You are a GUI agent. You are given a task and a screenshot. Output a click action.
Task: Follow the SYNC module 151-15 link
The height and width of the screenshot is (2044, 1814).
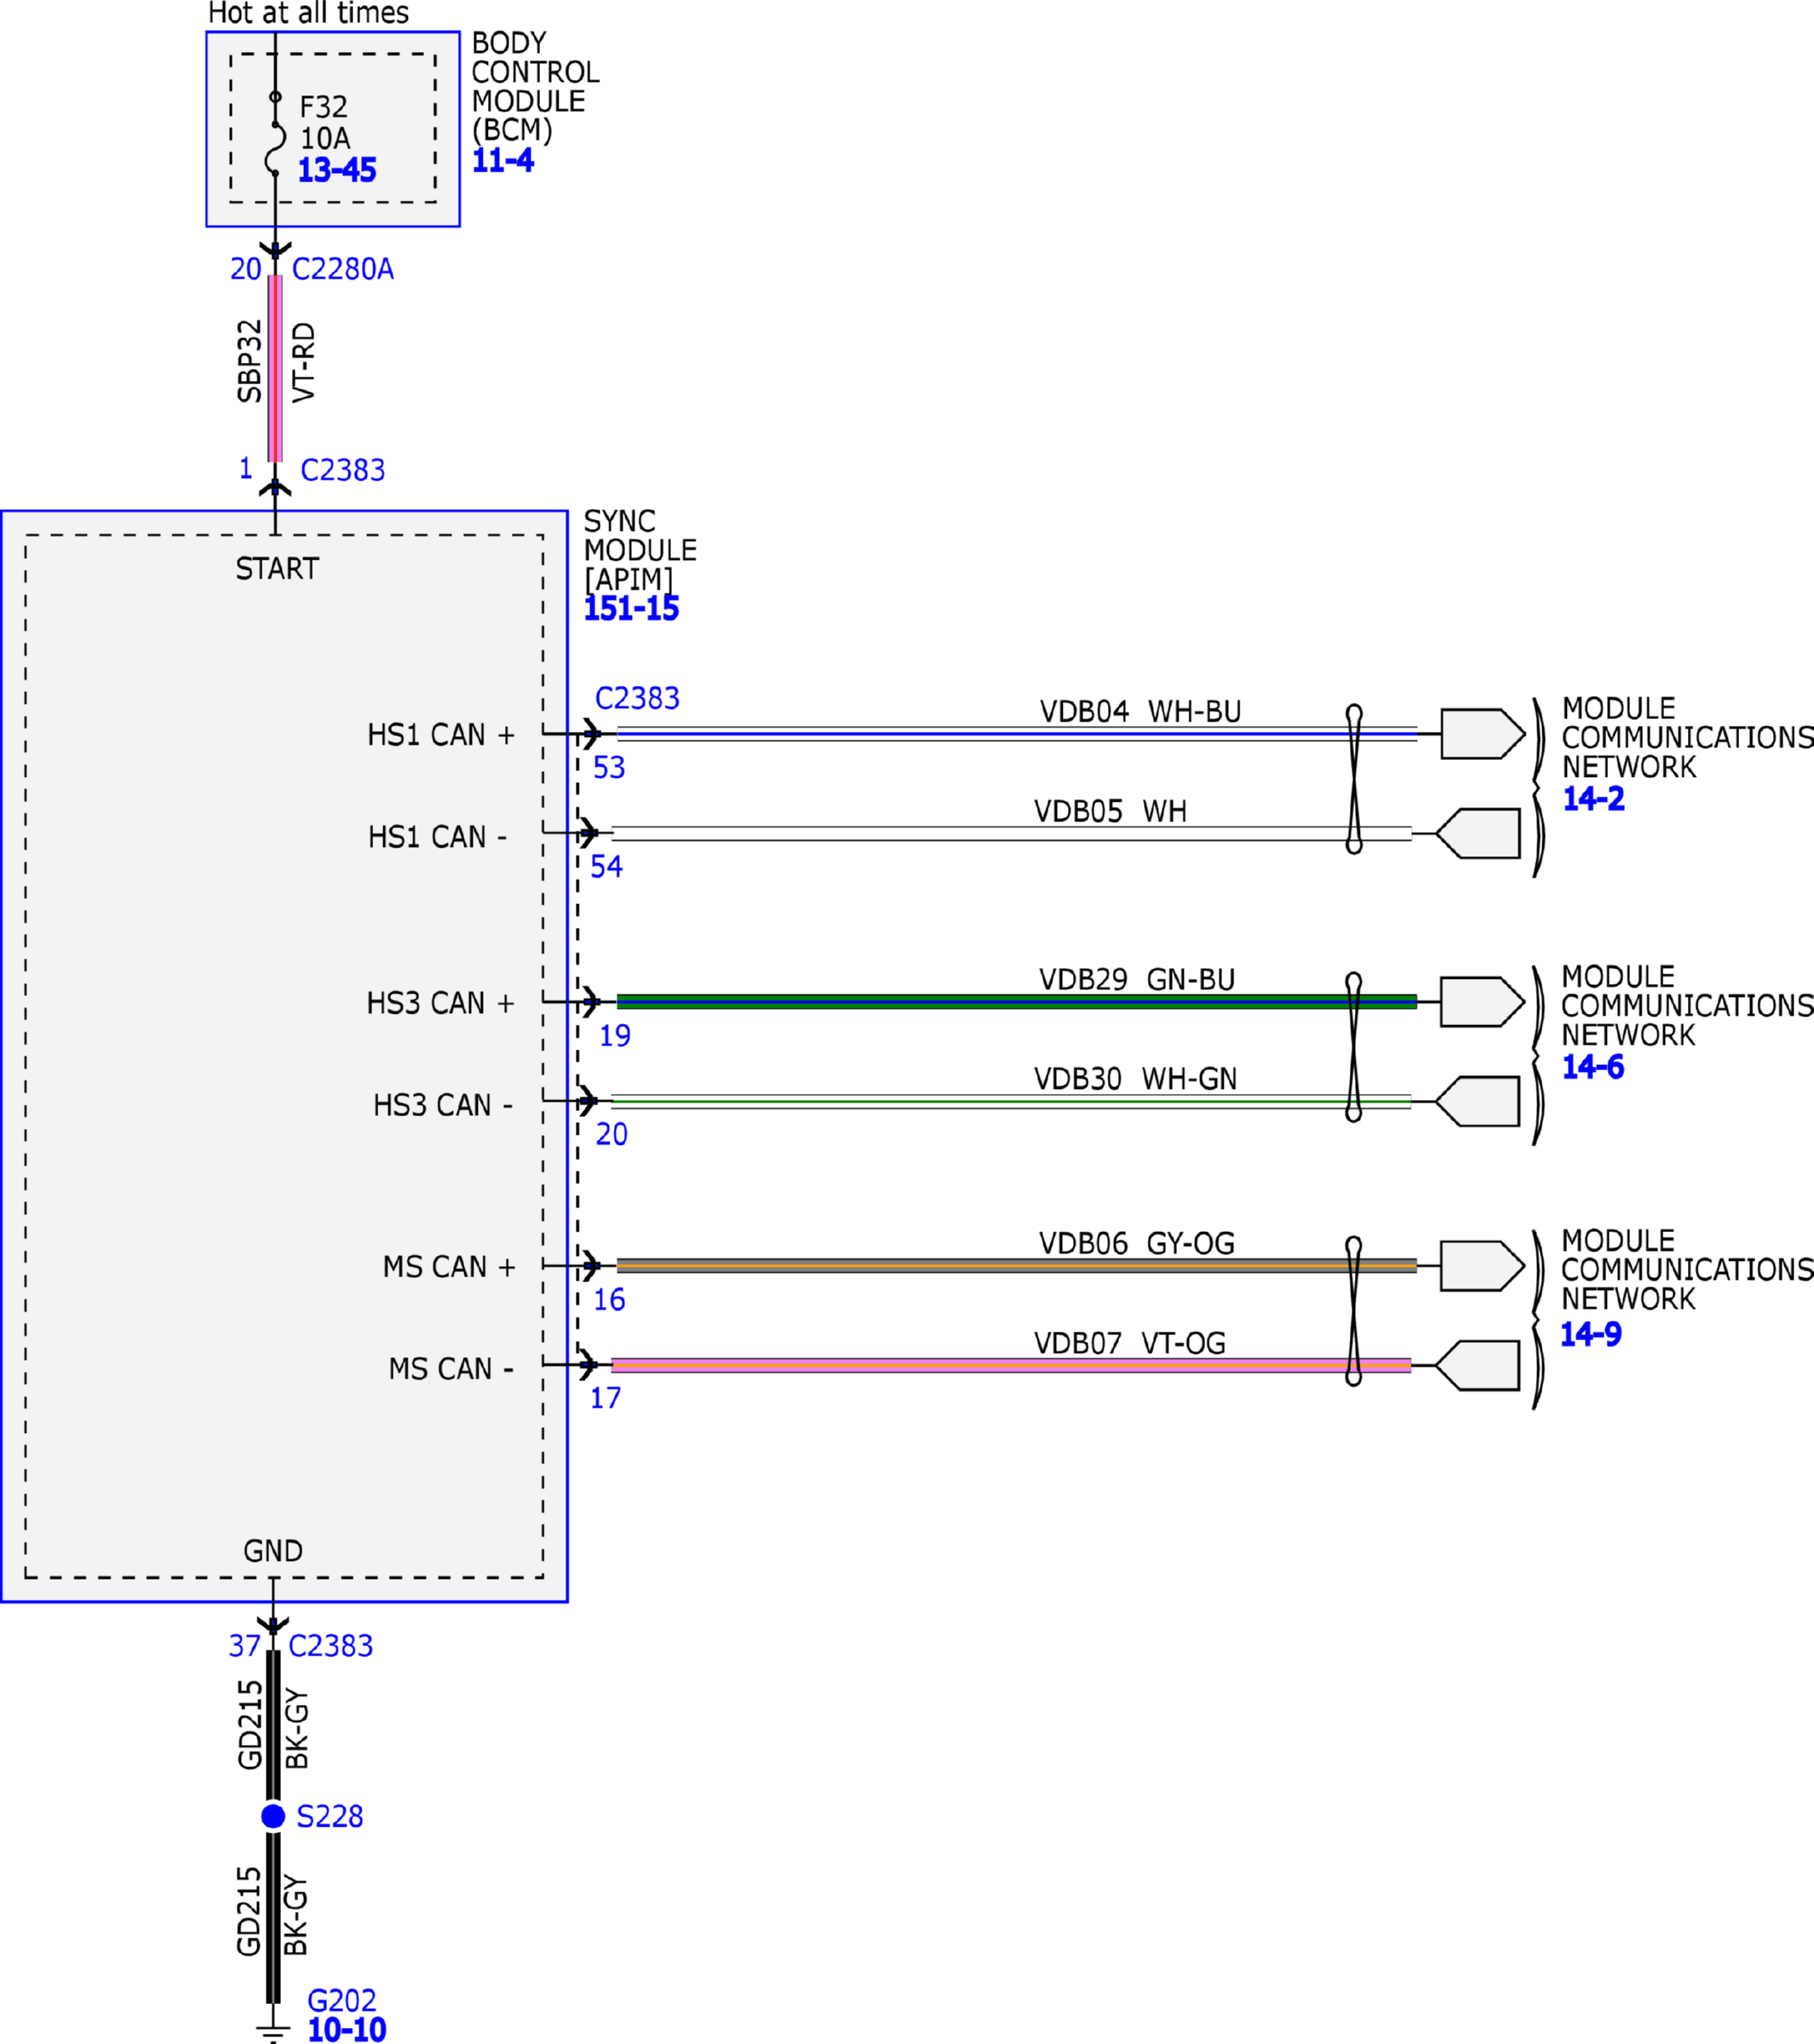[x=631, y=608]
